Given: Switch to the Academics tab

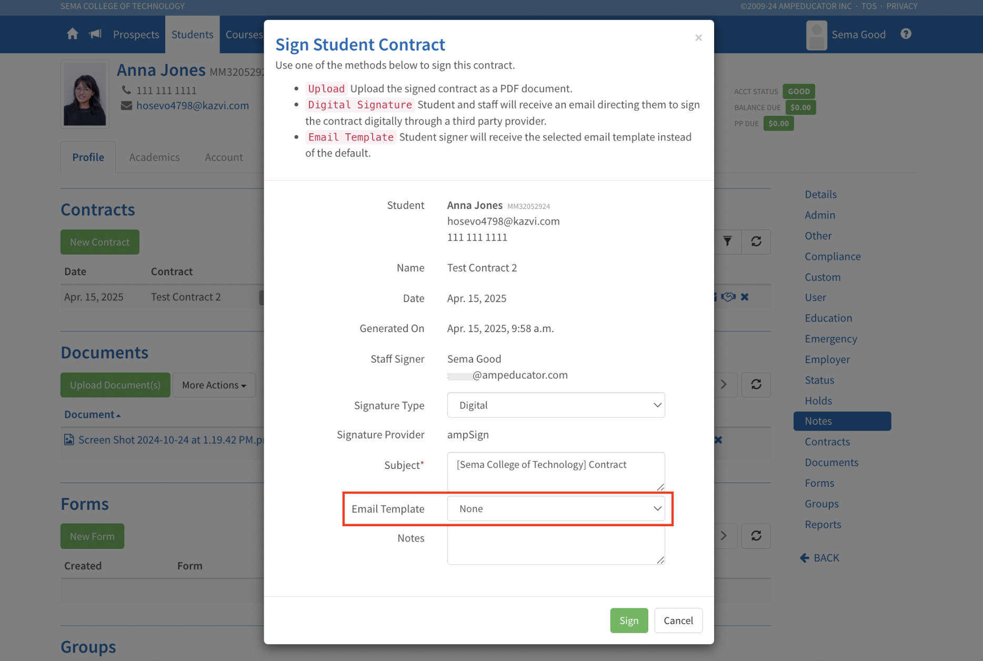Looking at the screenshot, I should click(x=154, y=157).
